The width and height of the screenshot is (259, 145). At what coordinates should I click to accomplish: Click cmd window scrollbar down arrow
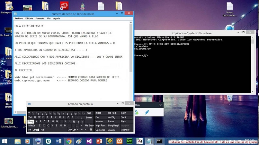(253, 91)
